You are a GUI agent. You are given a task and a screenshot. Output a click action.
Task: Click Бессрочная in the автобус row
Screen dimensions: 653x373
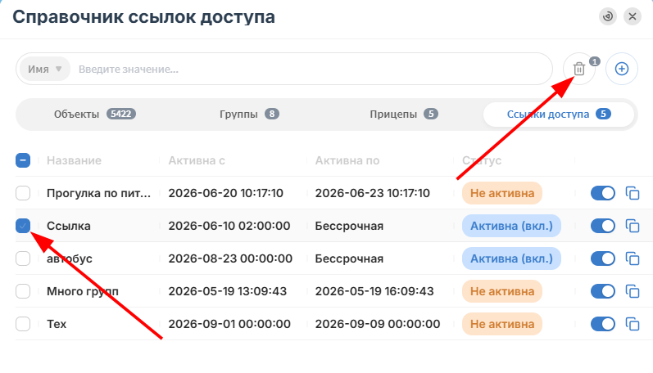349,258
